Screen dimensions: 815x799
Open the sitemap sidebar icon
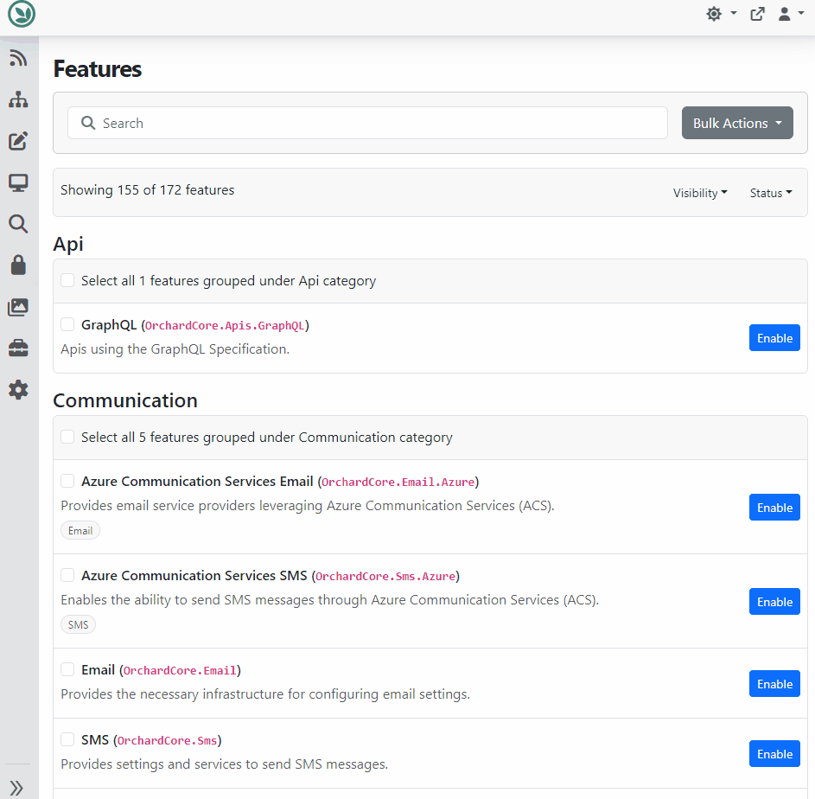pos(18,99)
